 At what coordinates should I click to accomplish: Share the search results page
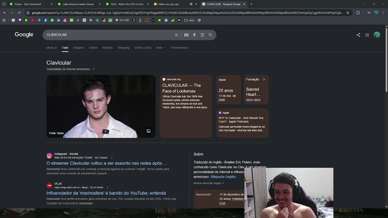(x=358, y=35)
